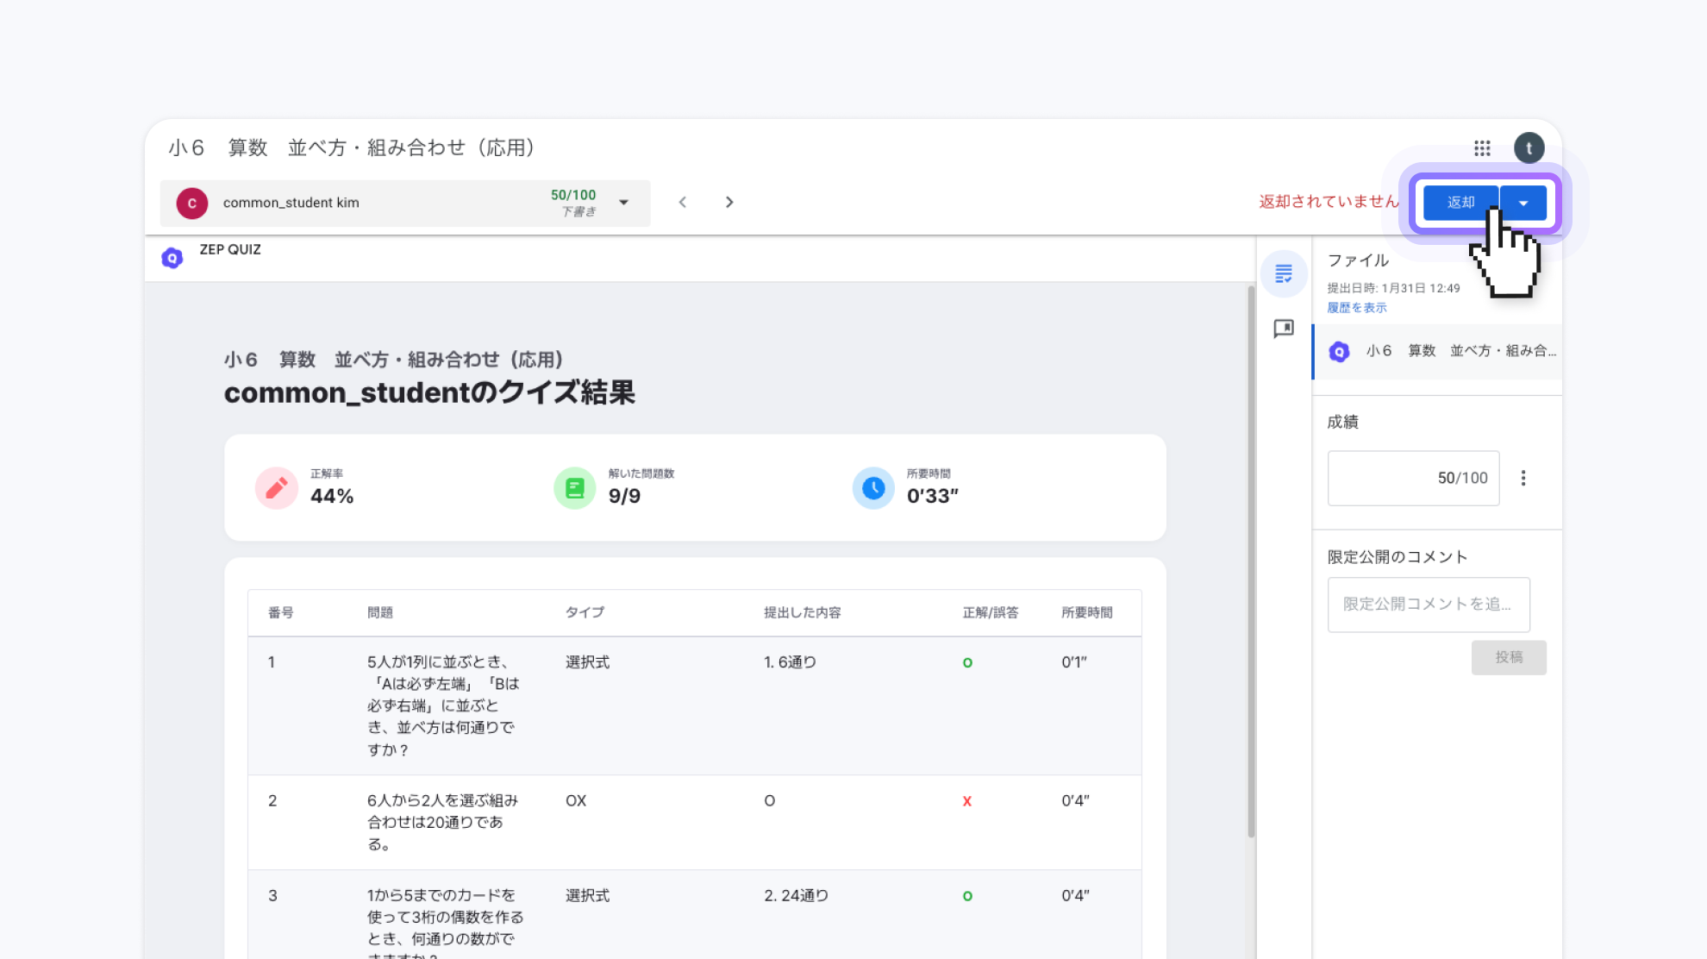Open the files panel icon in sidebar
The width and height of the screenshot is (1707, 959).
click(x=1283, y=274)
